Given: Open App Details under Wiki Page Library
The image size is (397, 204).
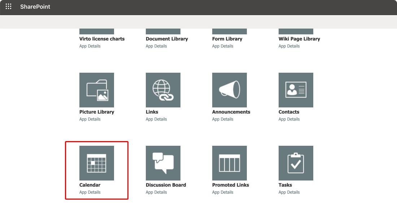Looking at the screenshot, I should 289,46.
